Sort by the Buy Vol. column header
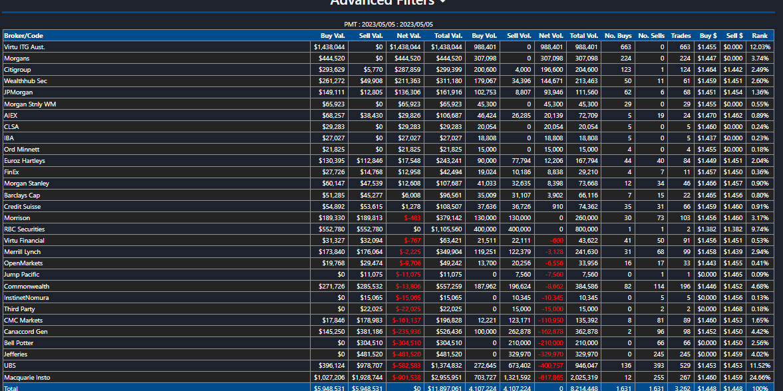 coord(484,35)
